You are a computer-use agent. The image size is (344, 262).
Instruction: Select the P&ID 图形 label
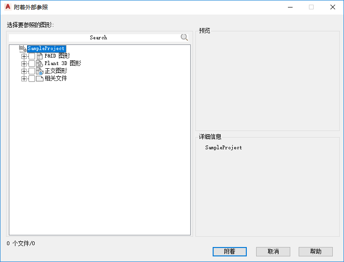coord(57,56)
